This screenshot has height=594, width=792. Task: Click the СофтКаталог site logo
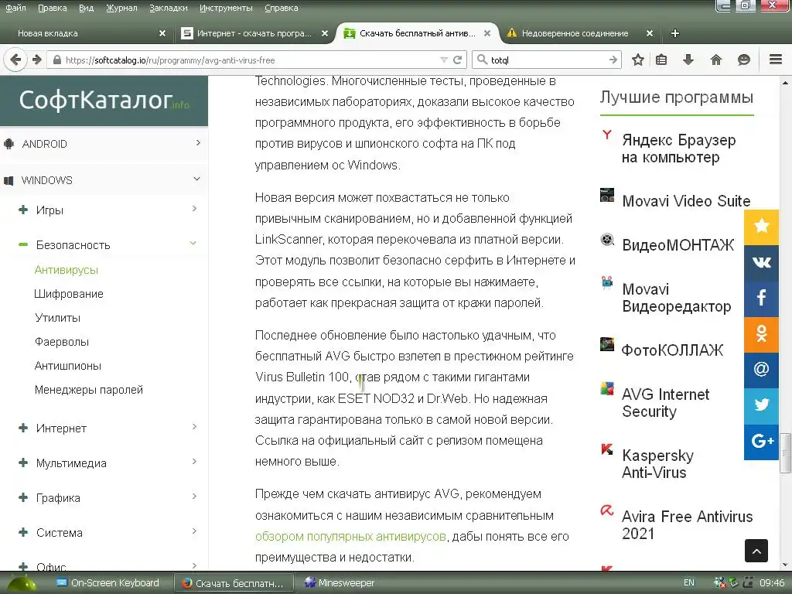[x=104, y=100]
